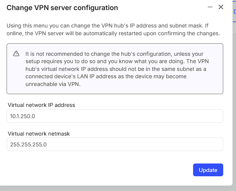Focus the Virtual network IP address field
The image size is (236, 191).
[x=115, y=116]
